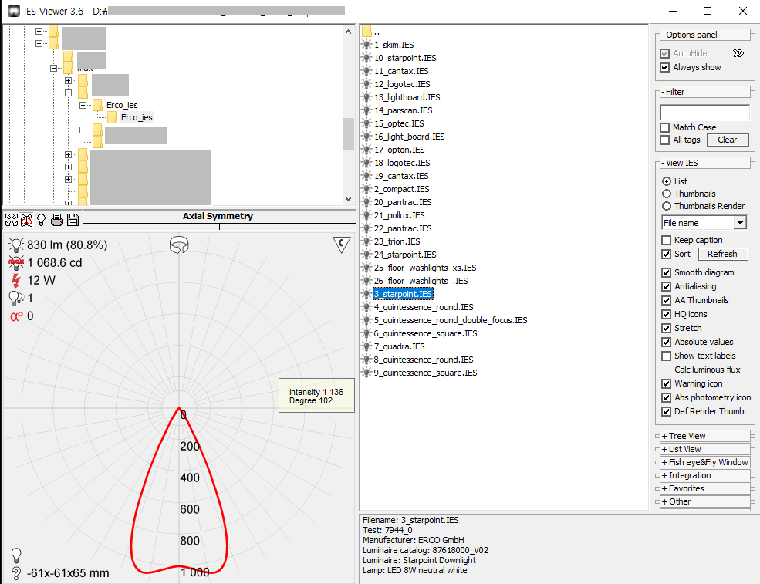Click the bulb icon next to 4_quintessence_round.IES

coord(367,307)
